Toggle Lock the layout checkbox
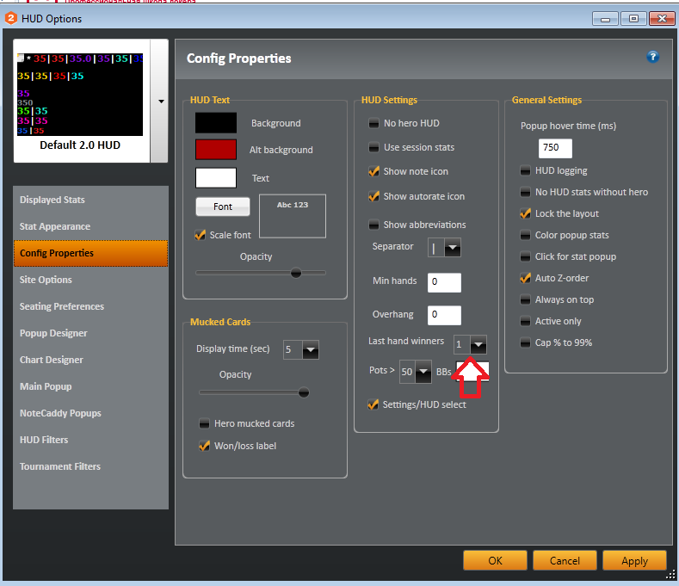This screenshot has width=679, height=586. tap(525, 213)
